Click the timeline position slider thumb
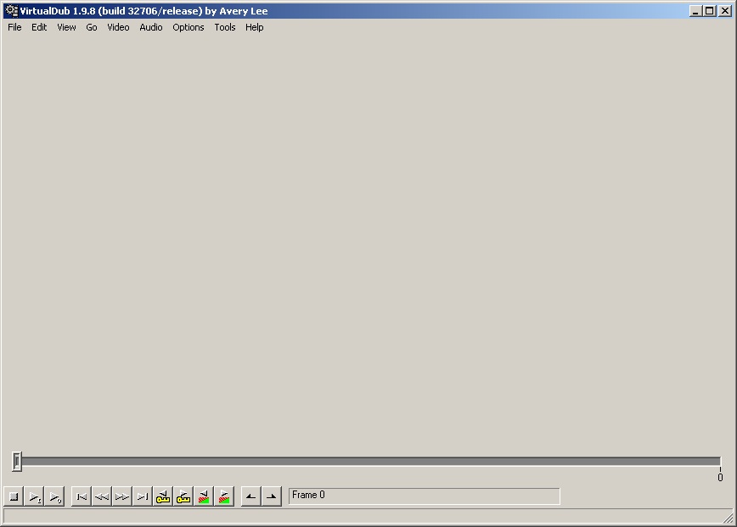Screen dimensions: 737x527 [17, 462]
